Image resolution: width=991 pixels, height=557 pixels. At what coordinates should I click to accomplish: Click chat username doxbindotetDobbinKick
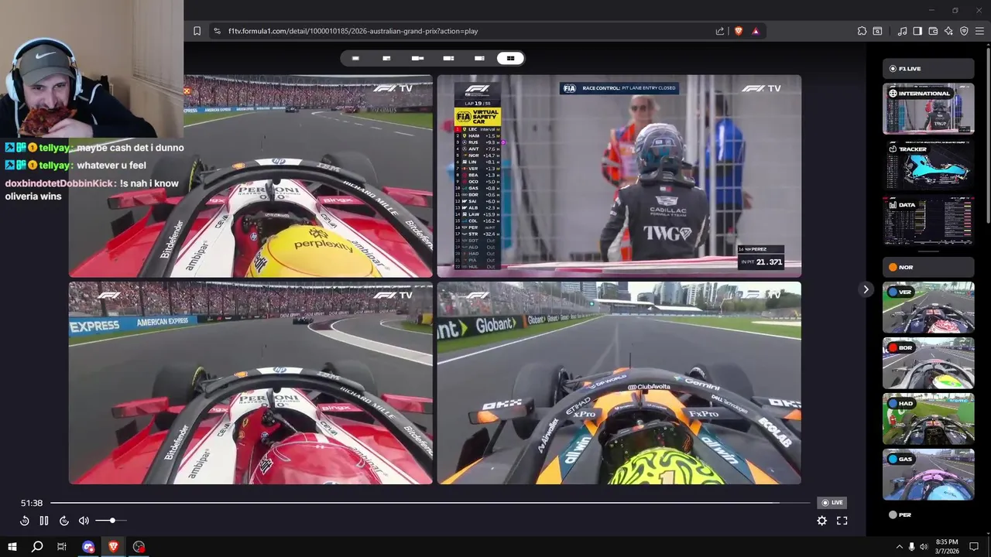(60, 184)
